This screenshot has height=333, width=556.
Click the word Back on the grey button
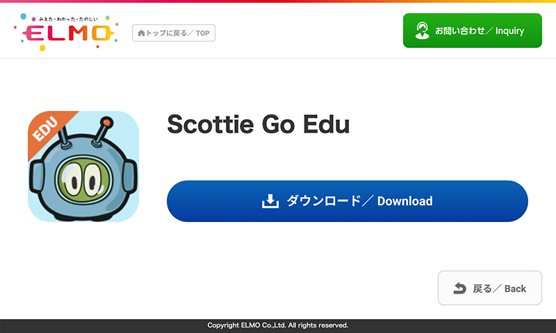pyautogui.click(x=515, y=288)
